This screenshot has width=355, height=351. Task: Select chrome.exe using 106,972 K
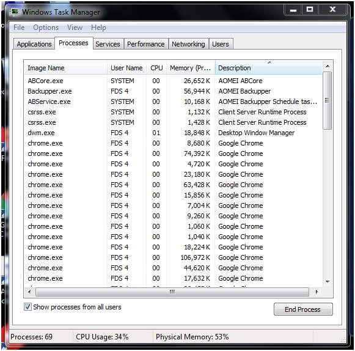[173, 257]
